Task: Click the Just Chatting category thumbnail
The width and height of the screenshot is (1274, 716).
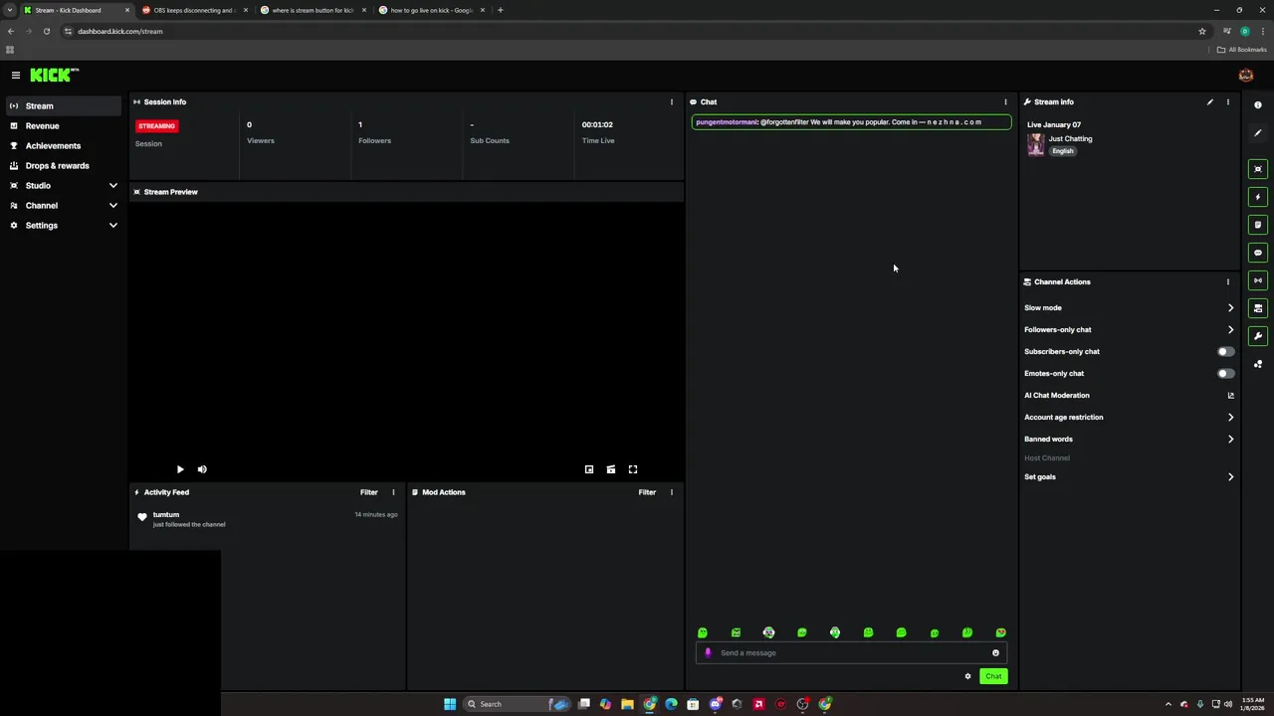Action: 1036,145
